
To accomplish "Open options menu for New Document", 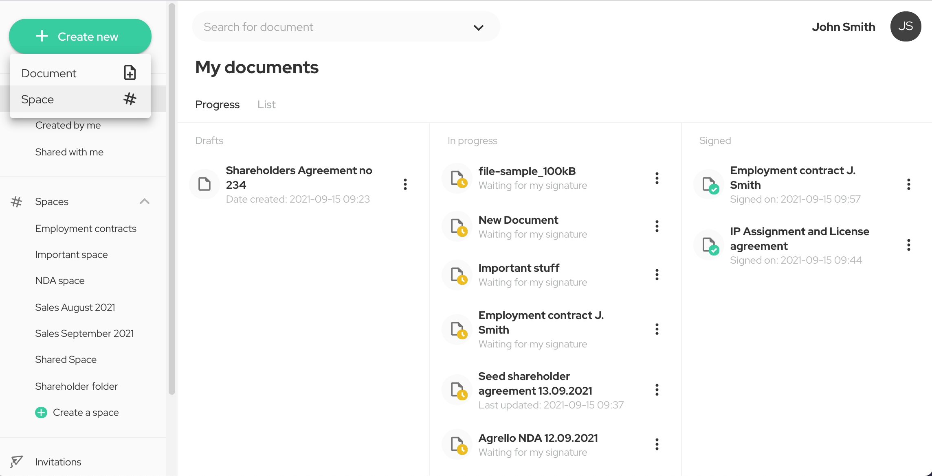I will click(x=657, y=226).
